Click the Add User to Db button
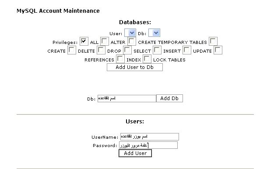Image resolution: width=274 pixels, height=169 pixels. pos(135,67)
